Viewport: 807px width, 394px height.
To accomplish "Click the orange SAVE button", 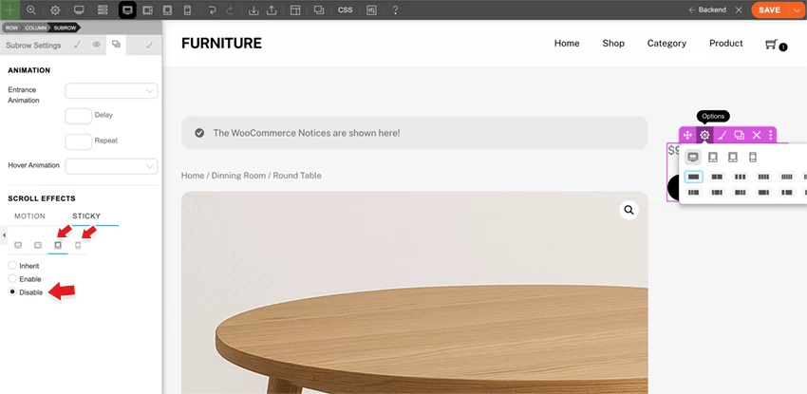I will point(769,9).
